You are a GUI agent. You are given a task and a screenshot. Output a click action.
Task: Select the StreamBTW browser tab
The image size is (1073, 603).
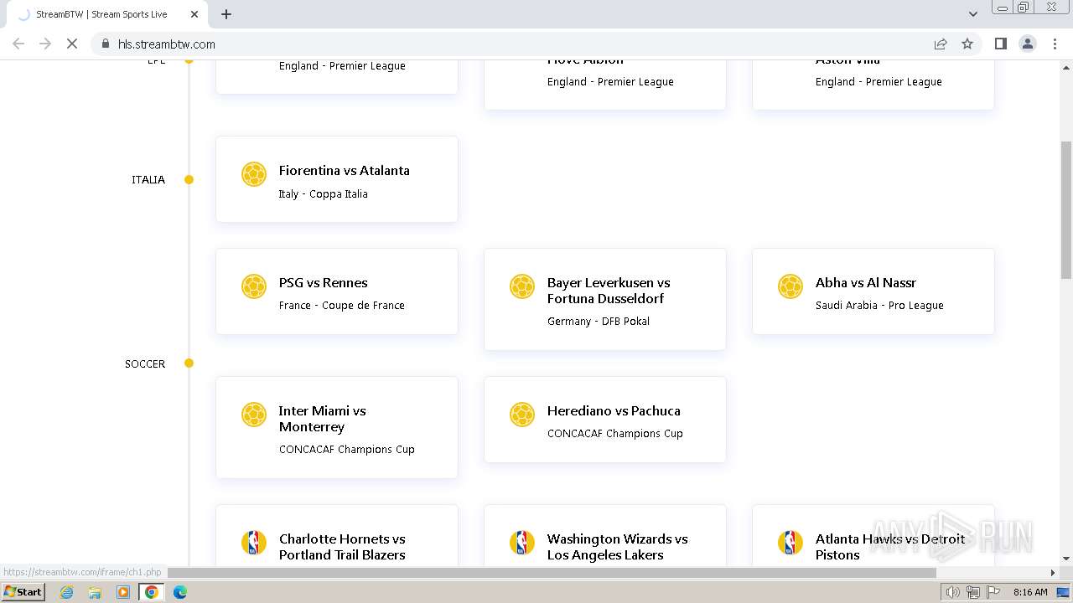(x=101, y=14)
